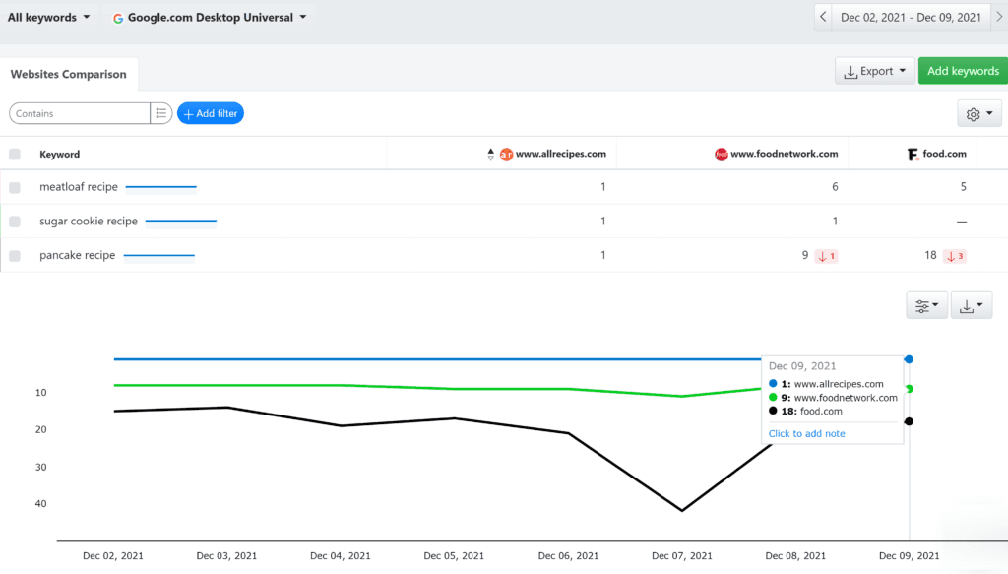This screenshot has width=1008, height=574.
Task: Click the Dec 05, 2021 axis label
Action: [x=454, y=556]
